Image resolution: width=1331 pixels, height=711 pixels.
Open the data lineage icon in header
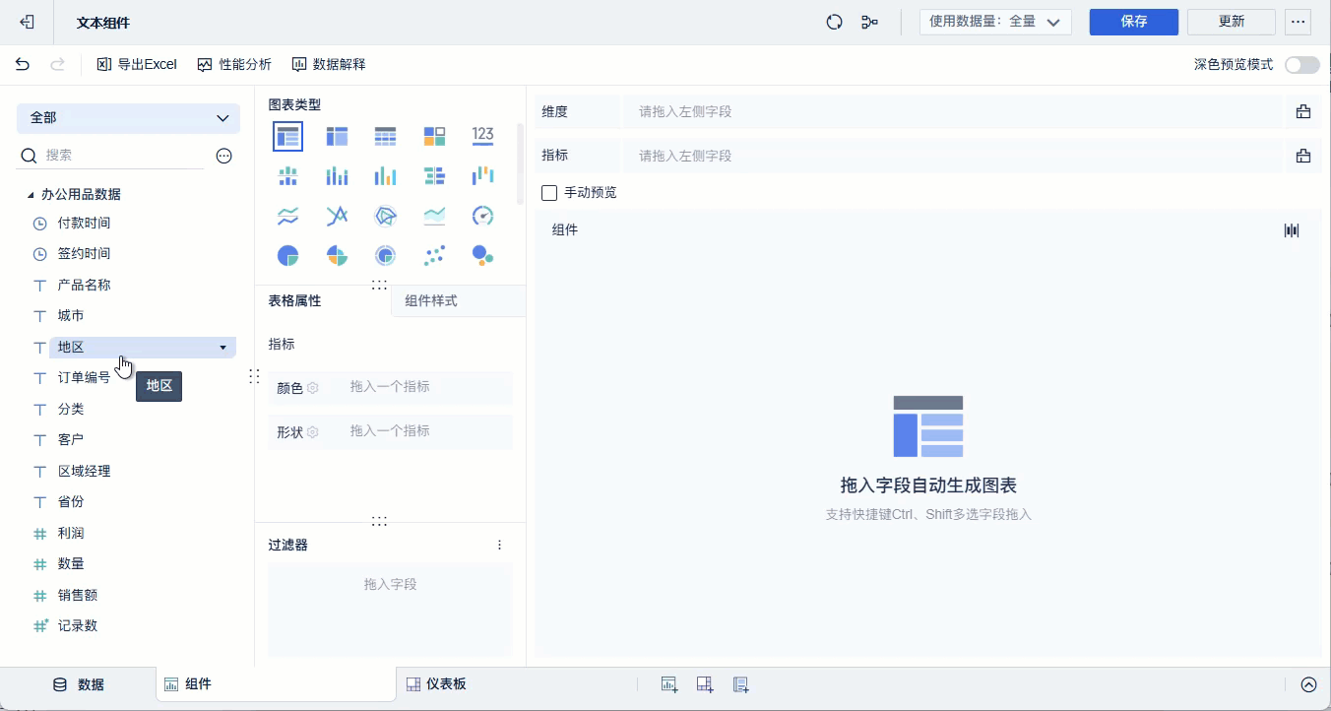(869, 22)
